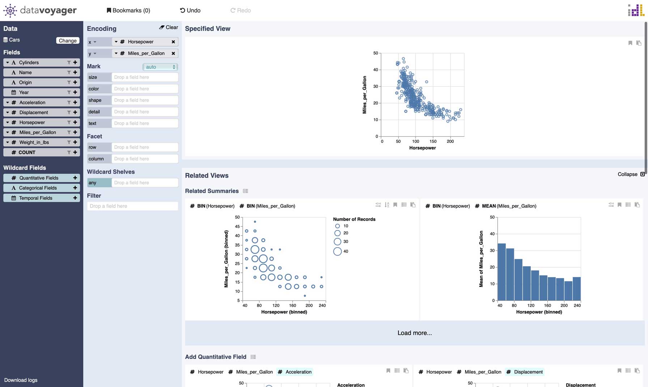Toggle the list view beside Add Quantitative Field

[x=253, y=357]
